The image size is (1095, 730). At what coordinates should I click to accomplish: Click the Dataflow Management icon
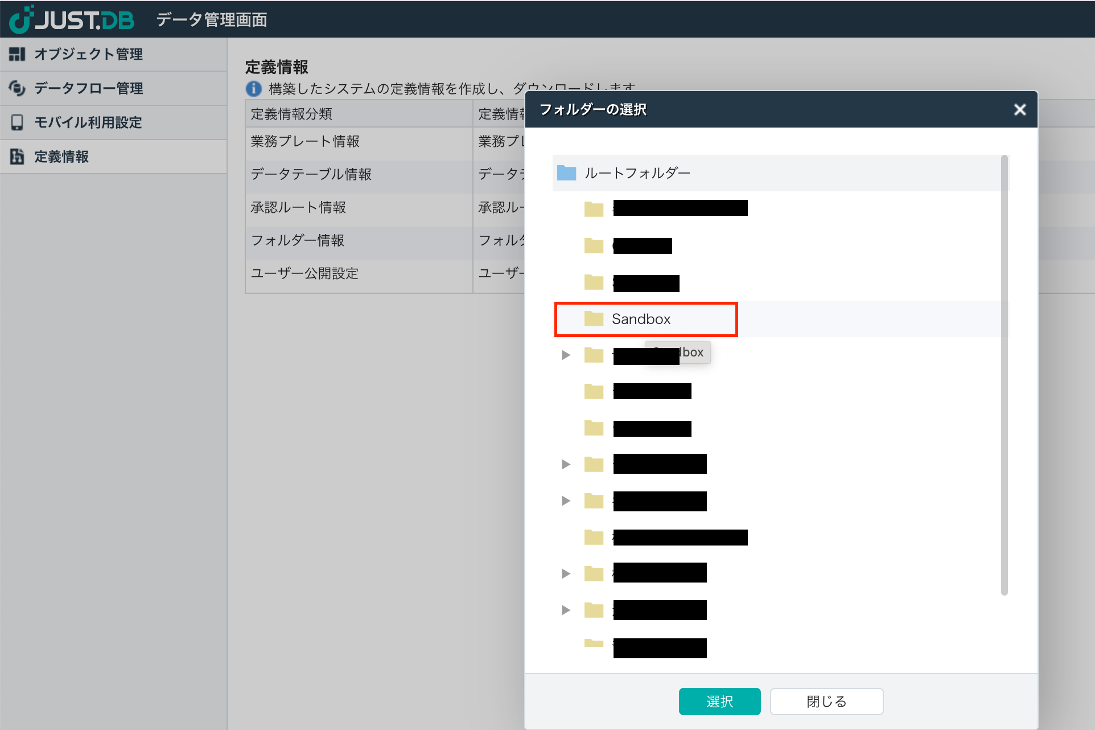[17, 88]
